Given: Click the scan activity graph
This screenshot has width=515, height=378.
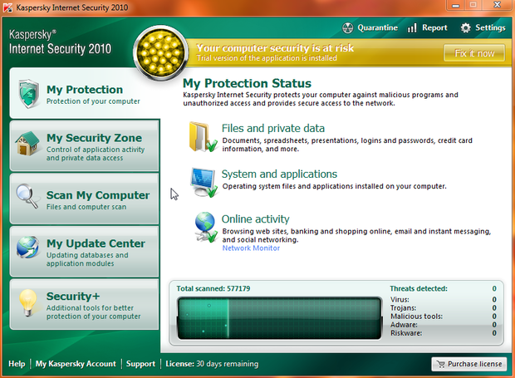Looking at the screenshot, I should [279, 318].
